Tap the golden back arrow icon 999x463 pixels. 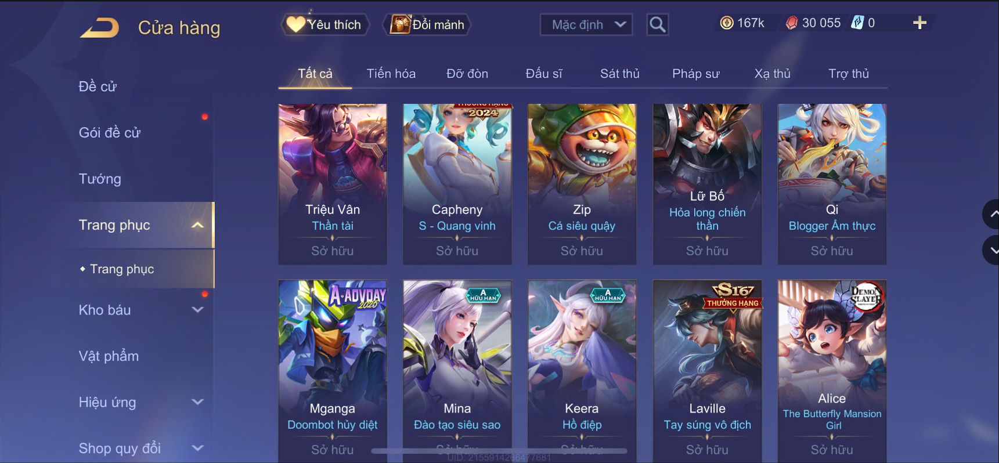click(x=99, y=27)
